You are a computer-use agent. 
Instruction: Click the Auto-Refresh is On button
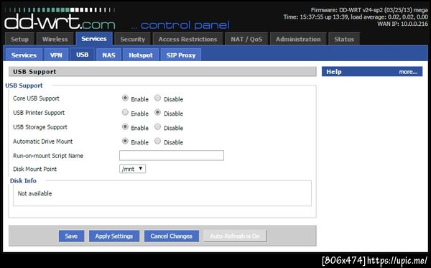pyautogui.click(x=235, y=236)
